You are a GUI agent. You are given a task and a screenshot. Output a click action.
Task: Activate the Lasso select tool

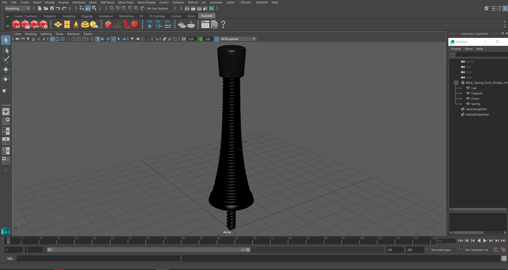(6, 50)
